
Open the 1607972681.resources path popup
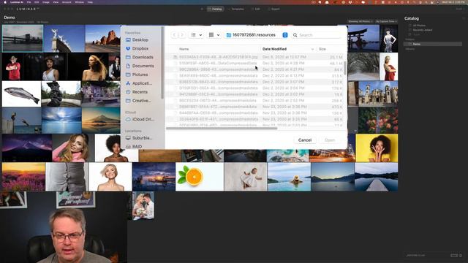pos(257,35)
